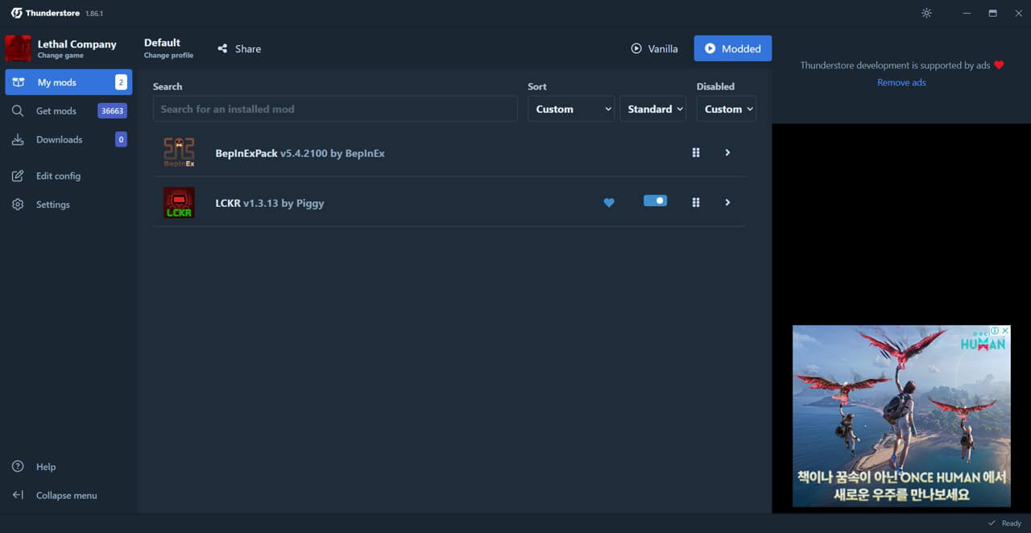1031x533 pixels.
Task: Open Edit config page
Action: pos(68,176)
